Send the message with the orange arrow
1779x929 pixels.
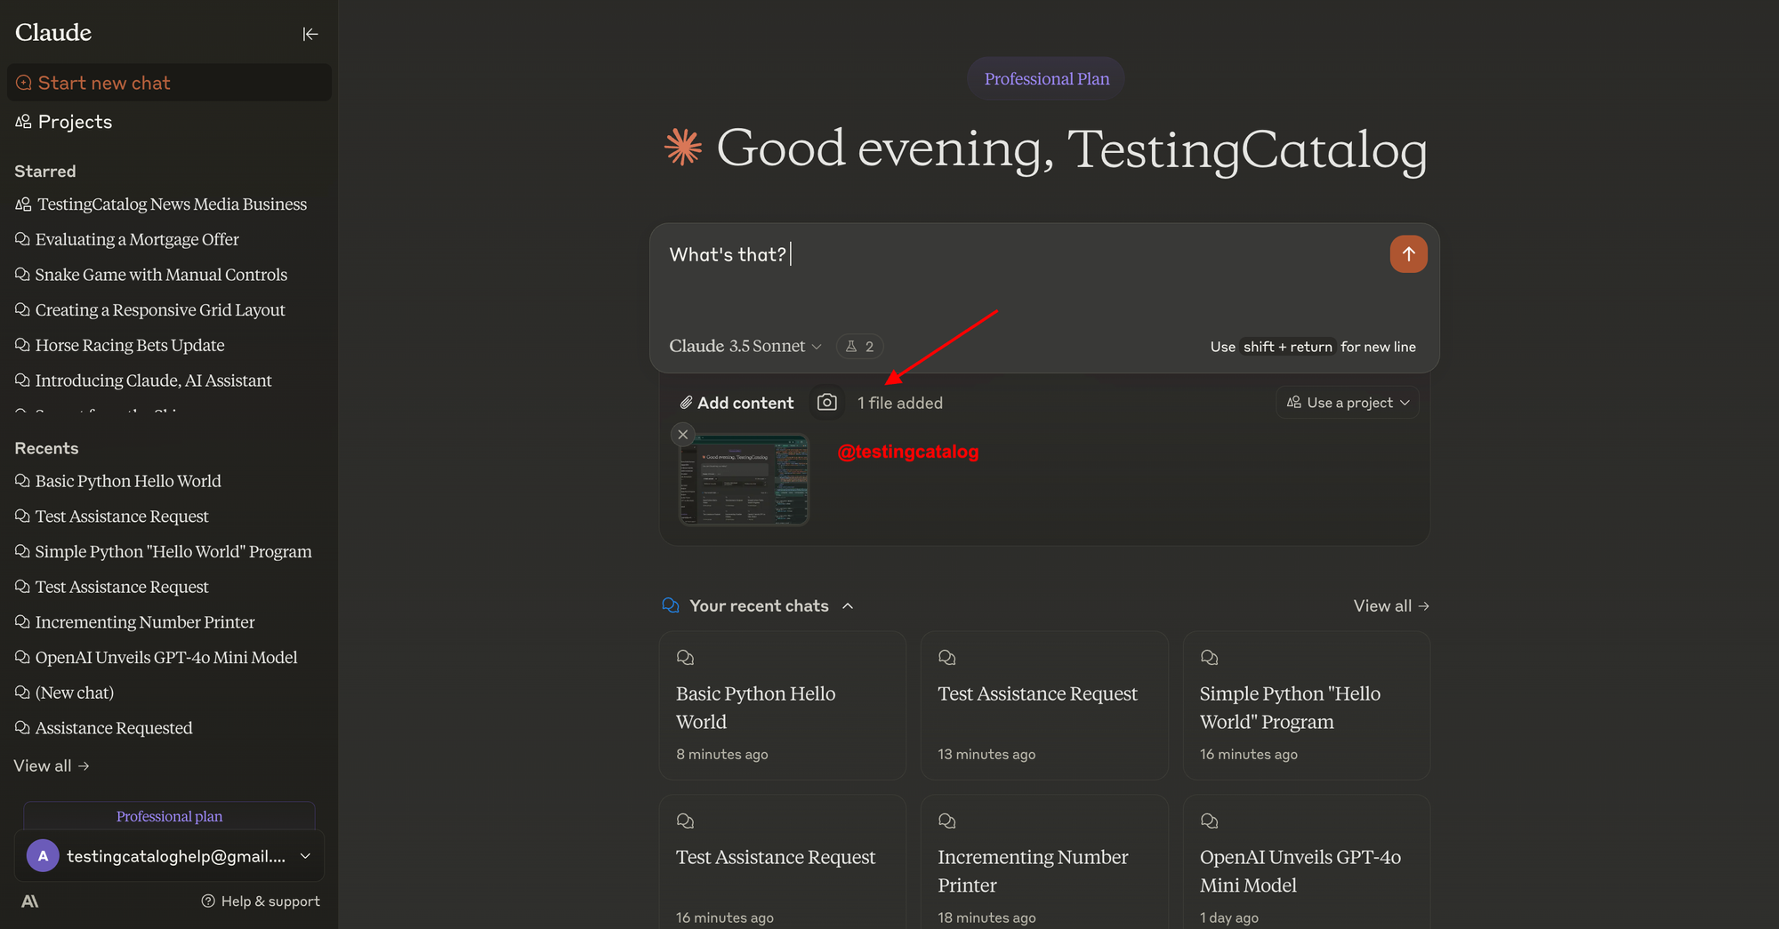pos(1408,254)
